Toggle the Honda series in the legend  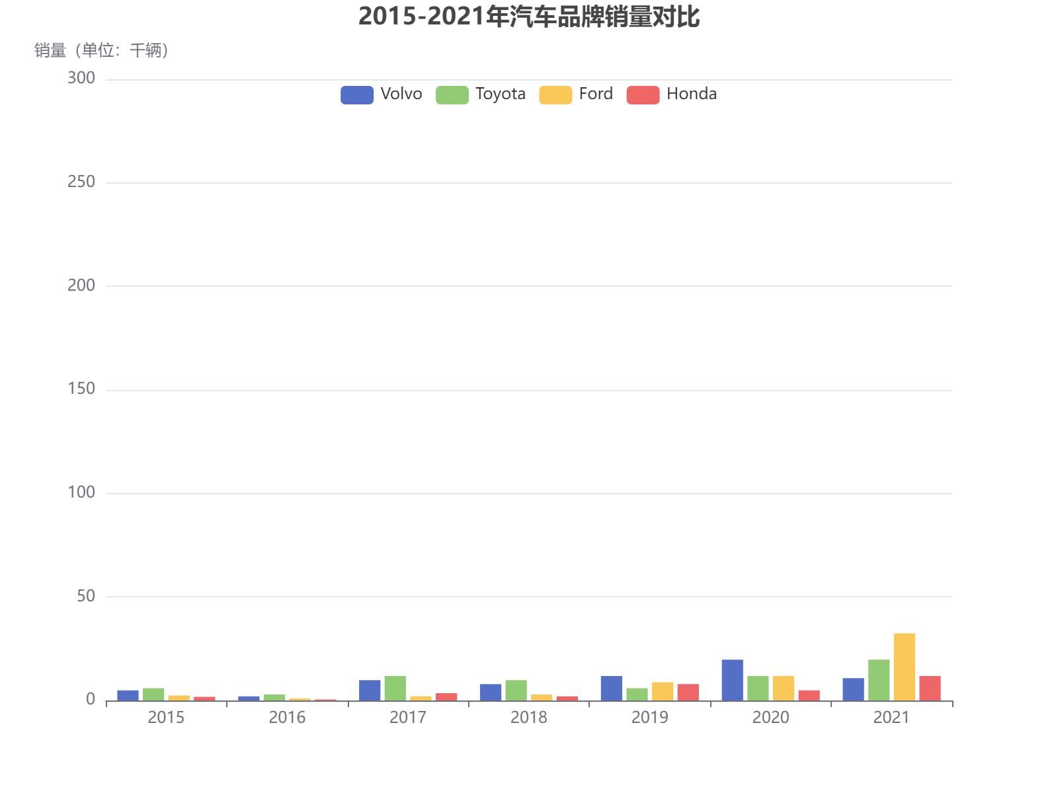click(x=691, y=94)
